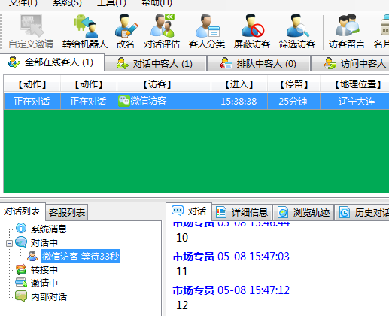Open 对话评估 from toolbar
The image size is (389, 316).
point(162,32)
